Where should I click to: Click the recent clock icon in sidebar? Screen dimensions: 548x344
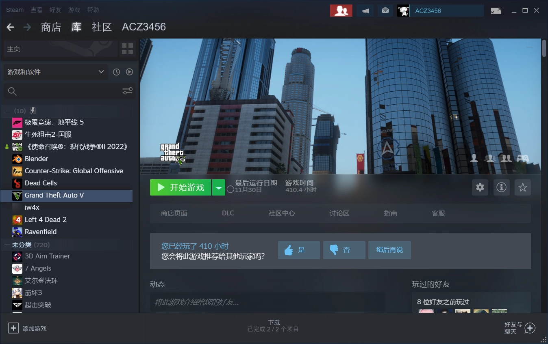(116, 72)
